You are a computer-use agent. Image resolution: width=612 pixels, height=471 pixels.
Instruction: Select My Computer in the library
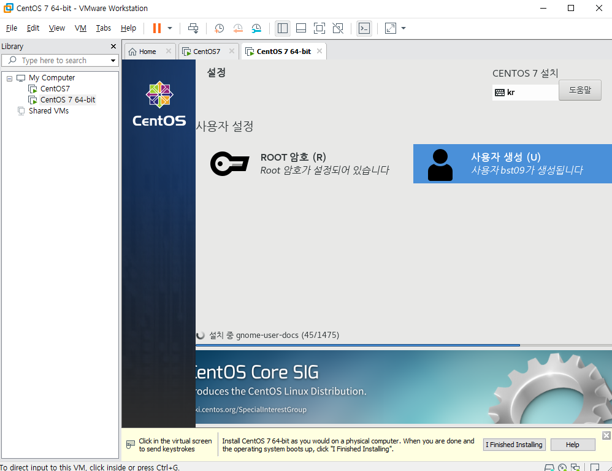click(52, 78)
